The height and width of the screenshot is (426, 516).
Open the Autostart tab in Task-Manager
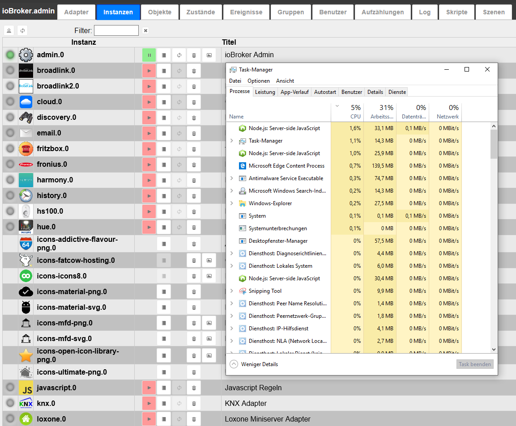point(325,92)
